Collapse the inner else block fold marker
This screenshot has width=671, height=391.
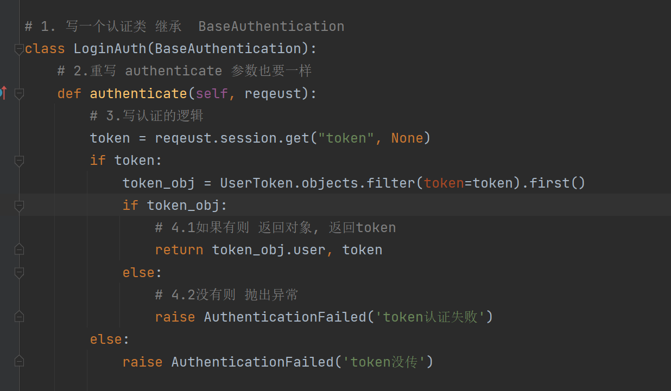point(19,273)
